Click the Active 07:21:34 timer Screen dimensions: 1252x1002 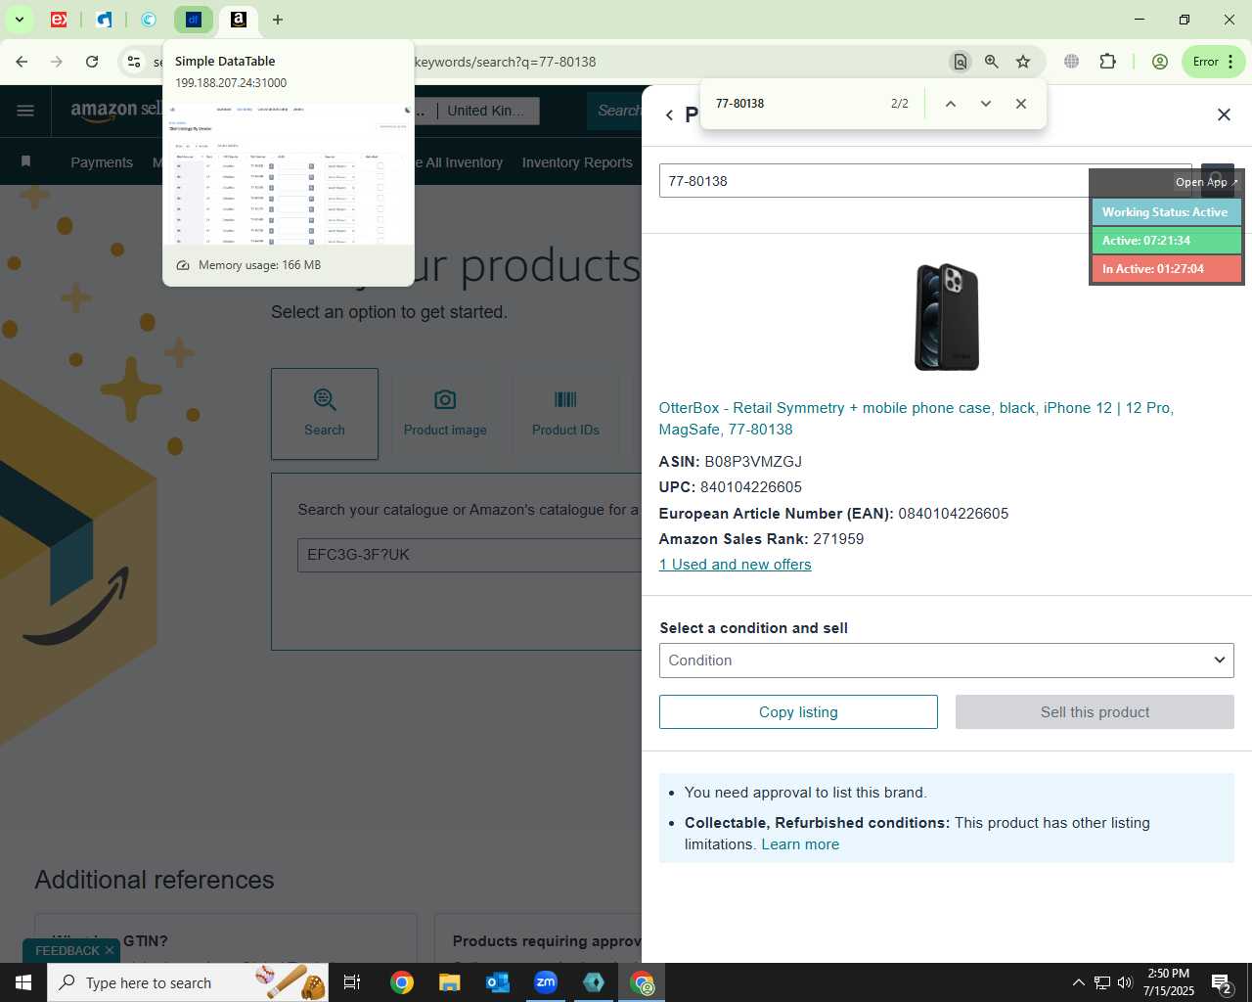[1166, 241]
